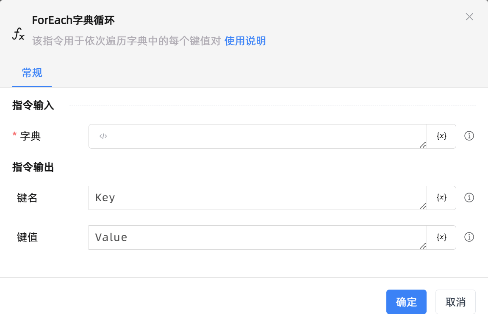488x326 pixels.
Task: Switch to the 常规 tab
Action: [32, 73]
